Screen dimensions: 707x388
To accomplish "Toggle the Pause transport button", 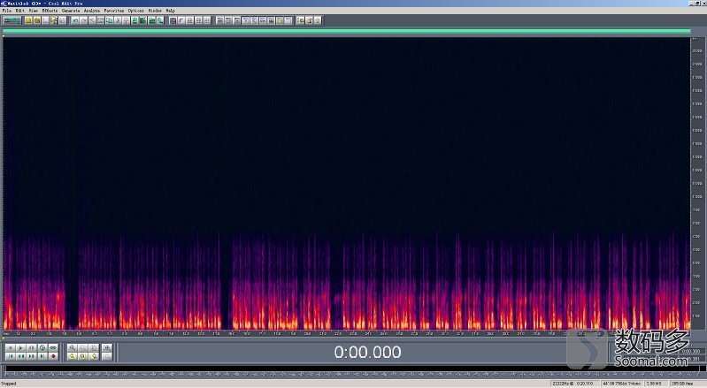I will click(x=31, y=347).
